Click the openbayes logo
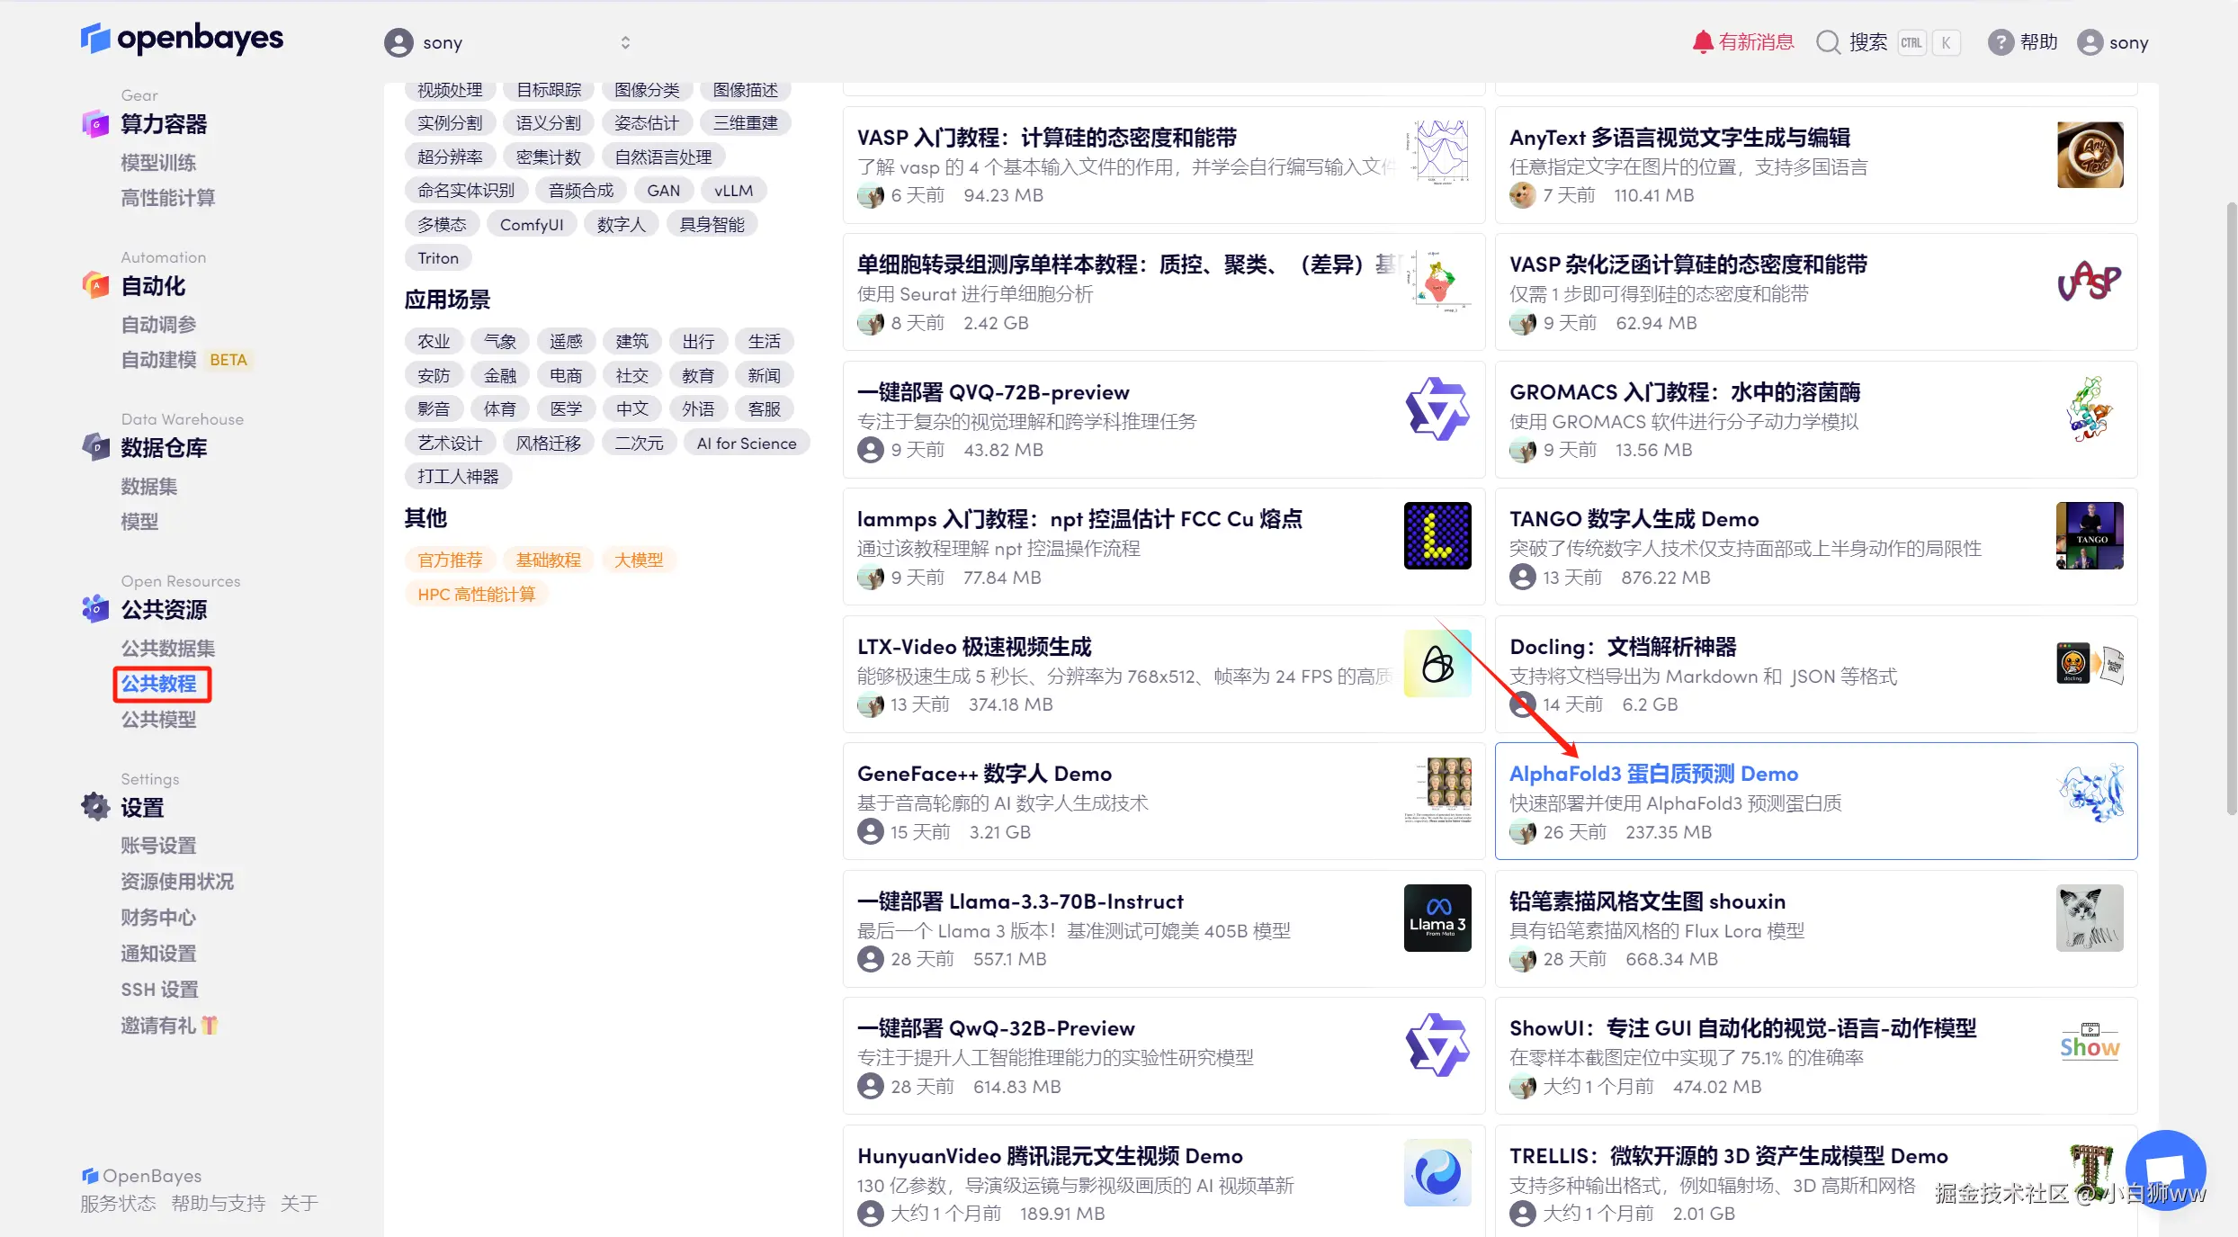This screenshot has height=1237, width=2238. pyautogui.click(x=182, y=39)
